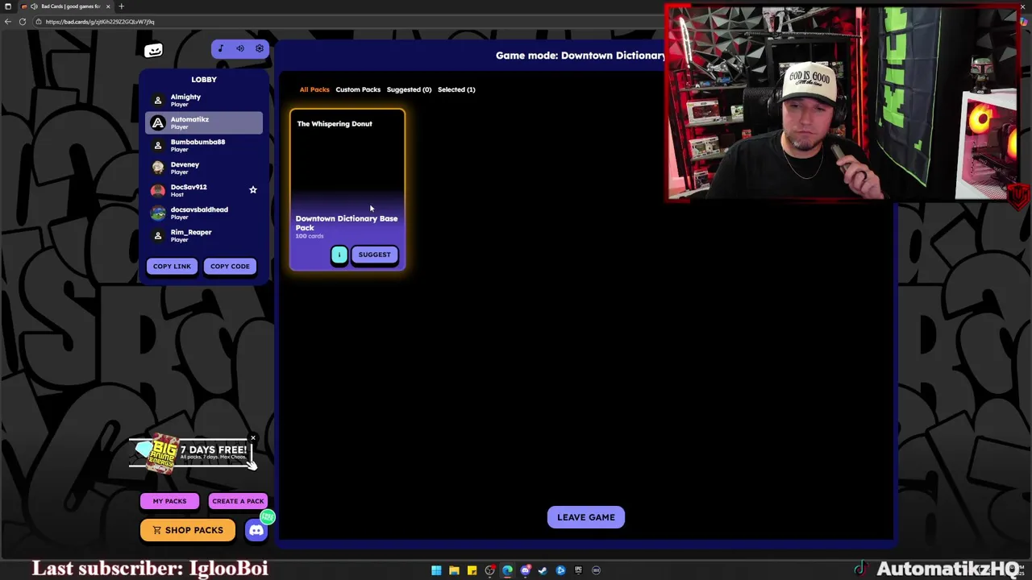1032x580 pixels.
Task: Open Windows Start menu
Action: click(x=436, y=570)
